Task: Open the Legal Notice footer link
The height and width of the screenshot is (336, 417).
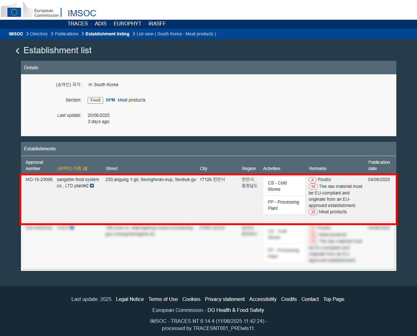Action: pos(130,299)
